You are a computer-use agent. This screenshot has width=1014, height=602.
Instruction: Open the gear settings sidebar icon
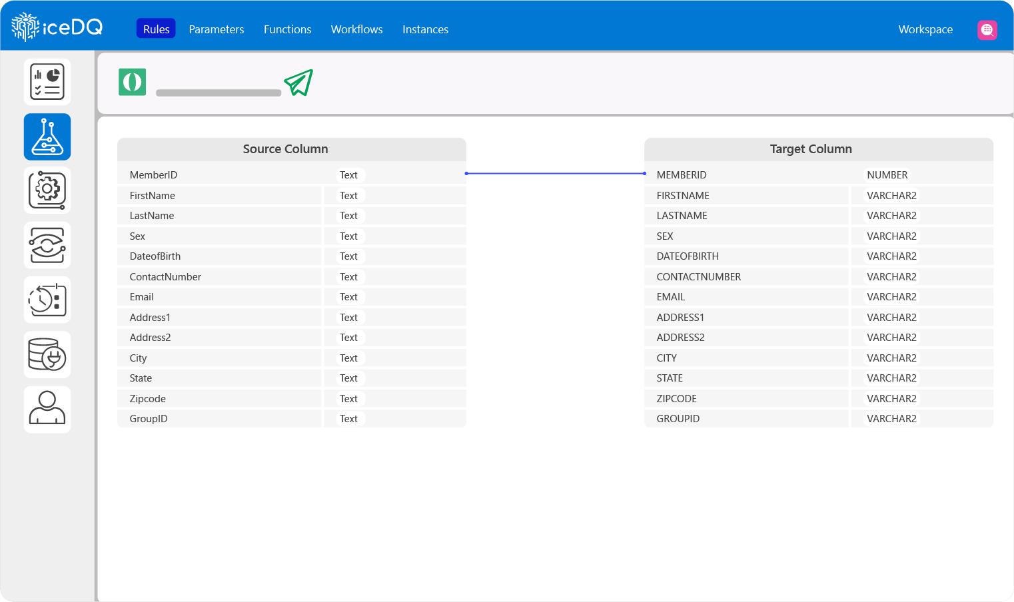click(47, 190)
